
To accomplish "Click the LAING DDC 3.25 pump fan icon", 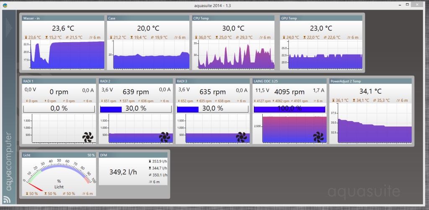I will [319, 137].
